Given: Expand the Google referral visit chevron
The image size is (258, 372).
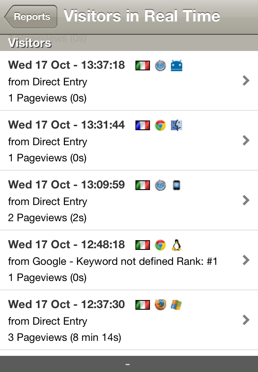Looking at the screenshot, I should 246,260.
